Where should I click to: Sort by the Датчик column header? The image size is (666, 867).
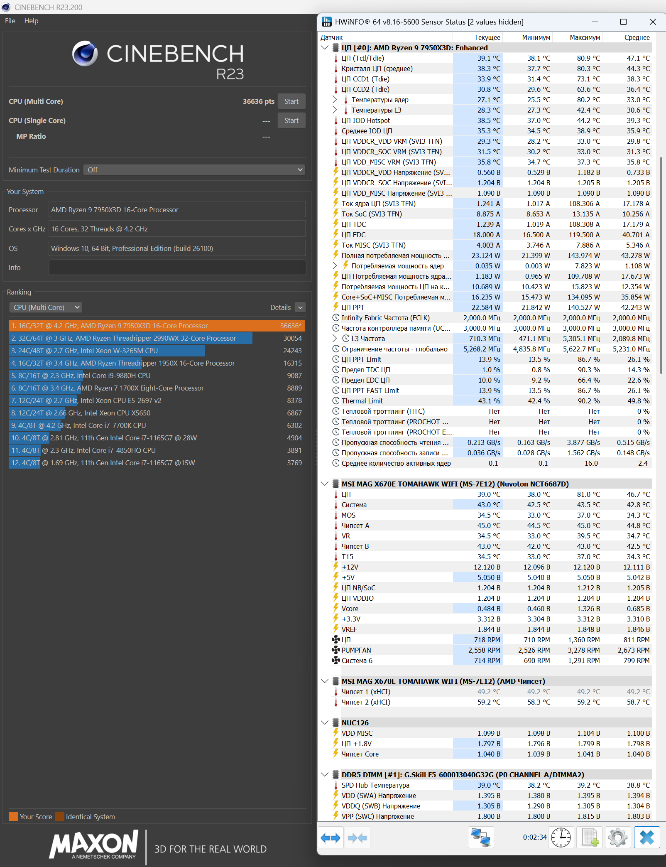(x=386, y=37)
